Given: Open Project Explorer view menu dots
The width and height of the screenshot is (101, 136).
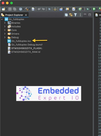Looking at the screenshot, I should (80, 15).
